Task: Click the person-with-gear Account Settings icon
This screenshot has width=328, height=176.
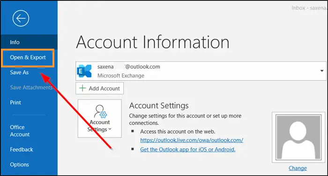Action: point(100,111)
